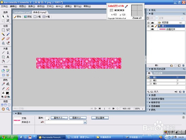Select the Freeform tool
Image resolution: width=186 pixels, height=140 pixels.
pos(3,61)
